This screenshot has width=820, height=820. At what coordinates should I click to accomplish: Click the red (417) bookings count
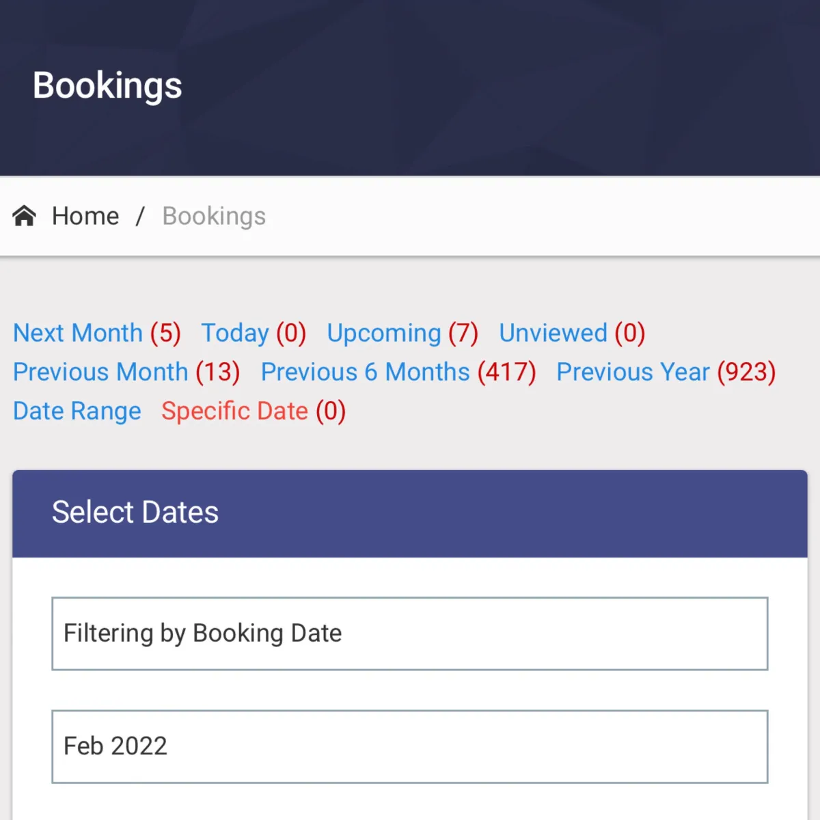pos(506,372)
